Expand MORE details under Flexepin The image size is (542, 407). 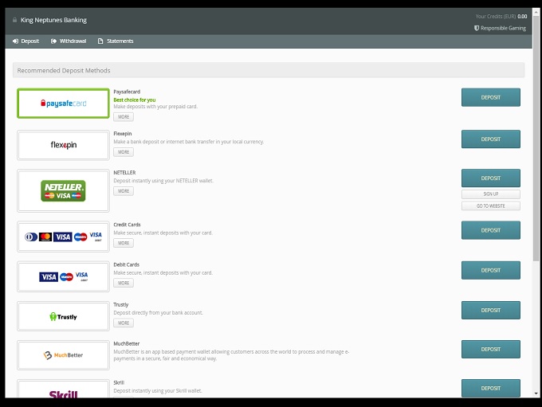coord(123,152)
